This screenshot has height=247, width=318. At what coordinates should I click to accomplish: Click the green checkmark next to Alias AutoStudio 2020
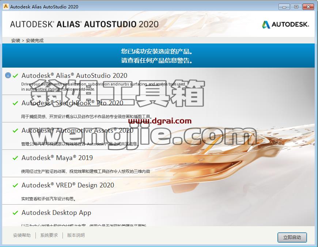tap(15, 76)
